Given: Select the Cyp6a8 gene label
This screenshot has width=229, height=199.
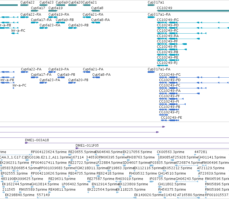Looking at the screenshot, I should 97,8.
